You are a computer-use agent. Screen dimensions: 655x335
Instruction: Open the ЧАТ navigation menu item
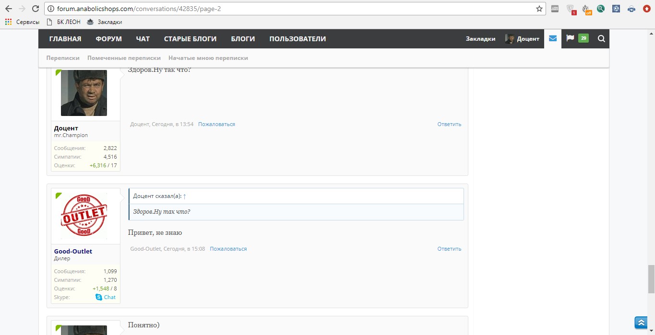click(143, 39)
